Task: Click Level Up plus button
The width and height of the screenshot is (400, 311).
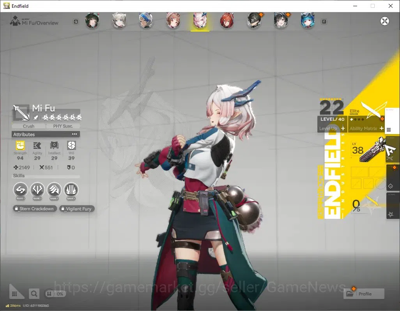Action: pos(343,128)
